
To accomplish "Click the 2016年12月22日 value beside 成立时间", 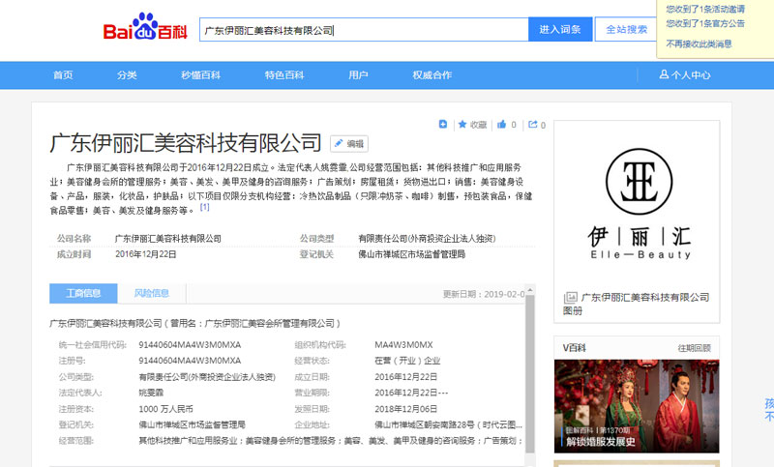I will point(146,254).
